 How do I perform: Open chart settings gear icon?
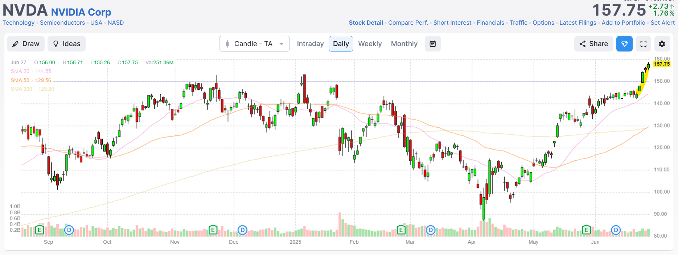(x=662, y=44)
